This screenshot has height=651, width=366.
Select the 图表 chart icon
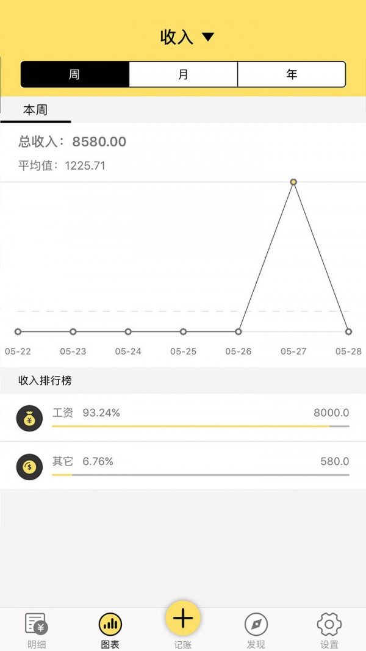pyautogui.click(x=110, y=625)
